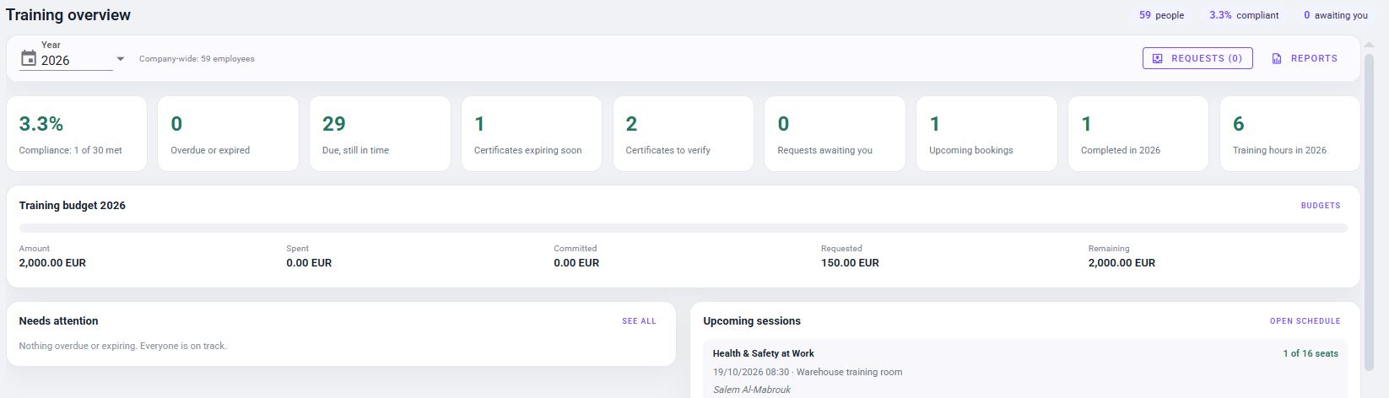Click the Budgets link
The width and height of the screenshot is (1389, 398).
[x=1321, y=206]
